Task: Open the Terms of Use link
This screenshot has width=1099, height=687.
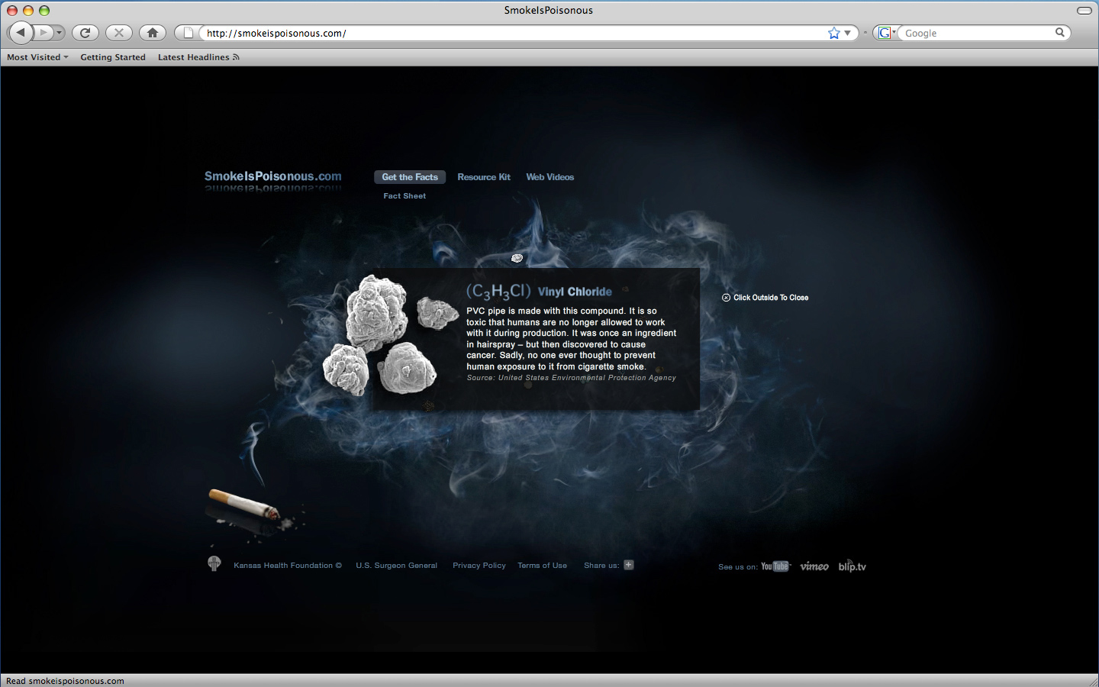Action: [542, 566]
